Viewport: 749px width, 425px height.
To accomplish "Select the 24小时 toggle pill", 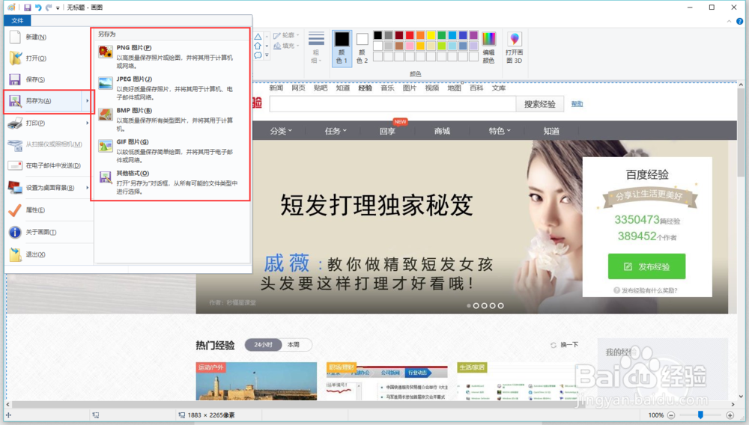I will pyautogui.click(x=263, y=345).
